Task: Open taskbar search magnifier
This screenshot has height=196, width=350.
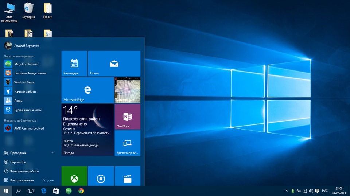Action: (x=19, y=191)
